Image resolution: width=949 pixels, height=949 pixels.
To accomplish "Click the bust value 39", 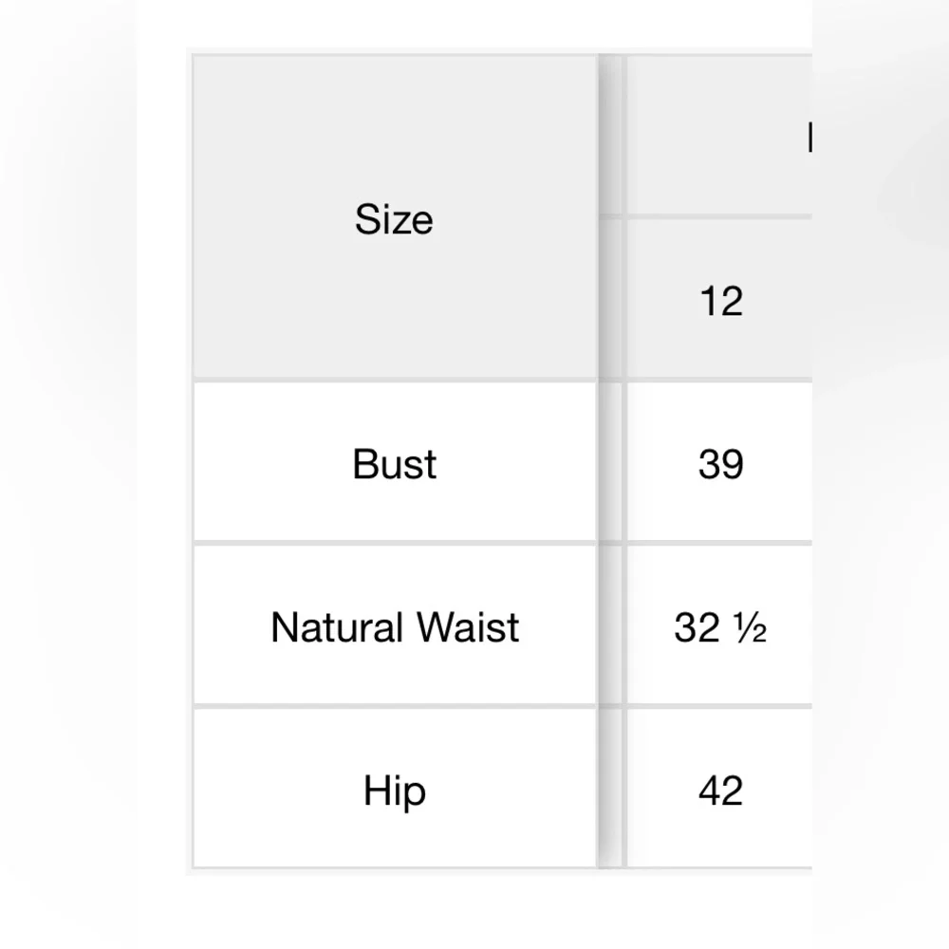I will point(720,464).
